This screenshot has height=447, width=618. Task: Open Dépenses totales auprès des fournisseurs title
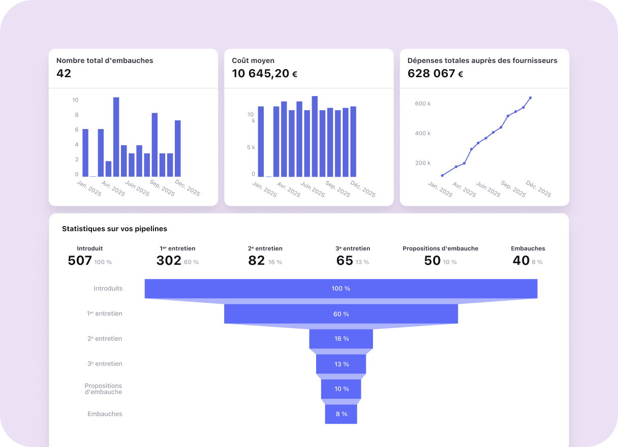click(x=482, y=60)
